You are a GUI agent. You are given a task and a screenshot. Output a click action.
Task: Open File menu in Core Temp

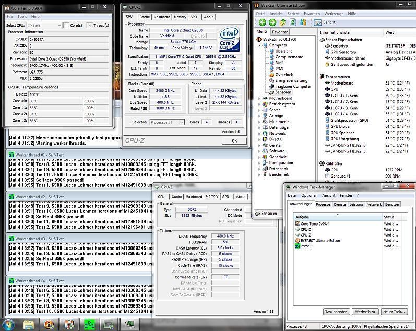coord(10,17)
